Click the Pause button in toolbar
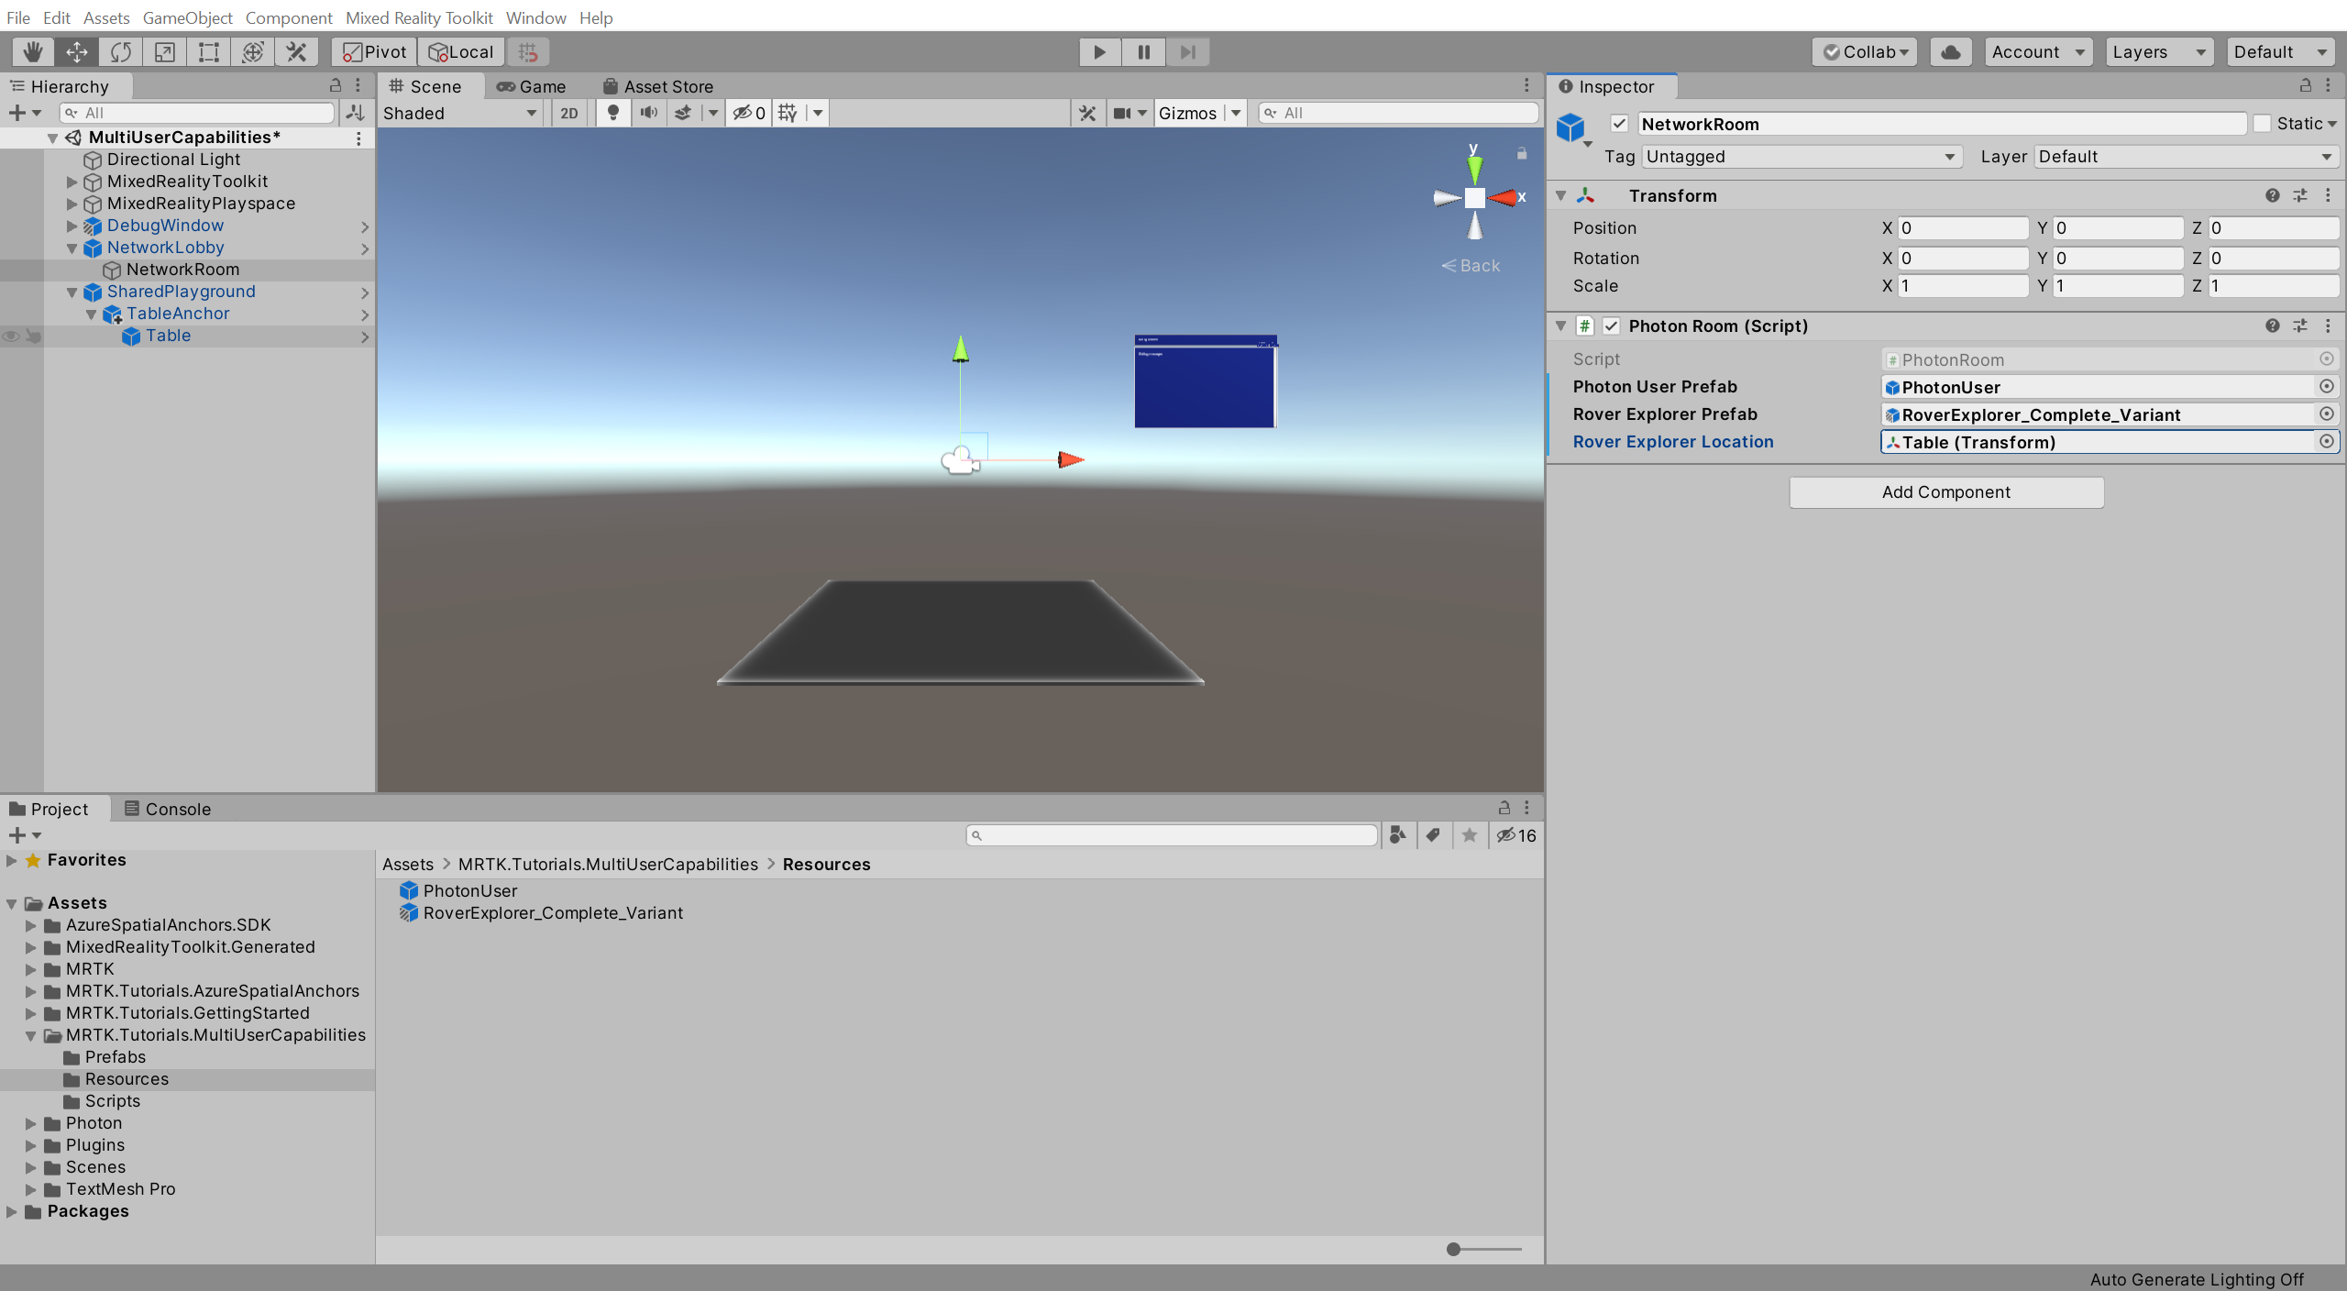The image size is (2347, 1291). tap(1142, 50)
